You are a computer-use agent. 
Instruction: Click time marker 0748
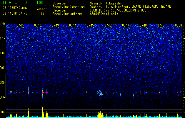143,25
